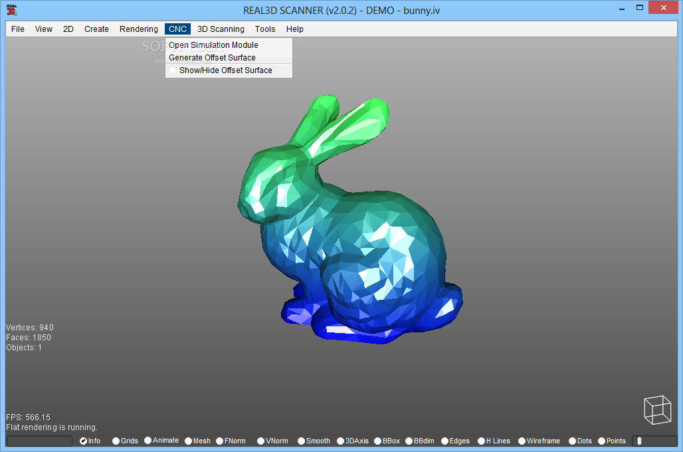Click the FPS: 566.15 readout

28,417
